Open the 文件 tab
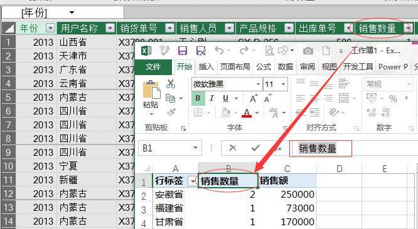The width and height of the screenshot is (418, 229). click(x=153, y=67)
